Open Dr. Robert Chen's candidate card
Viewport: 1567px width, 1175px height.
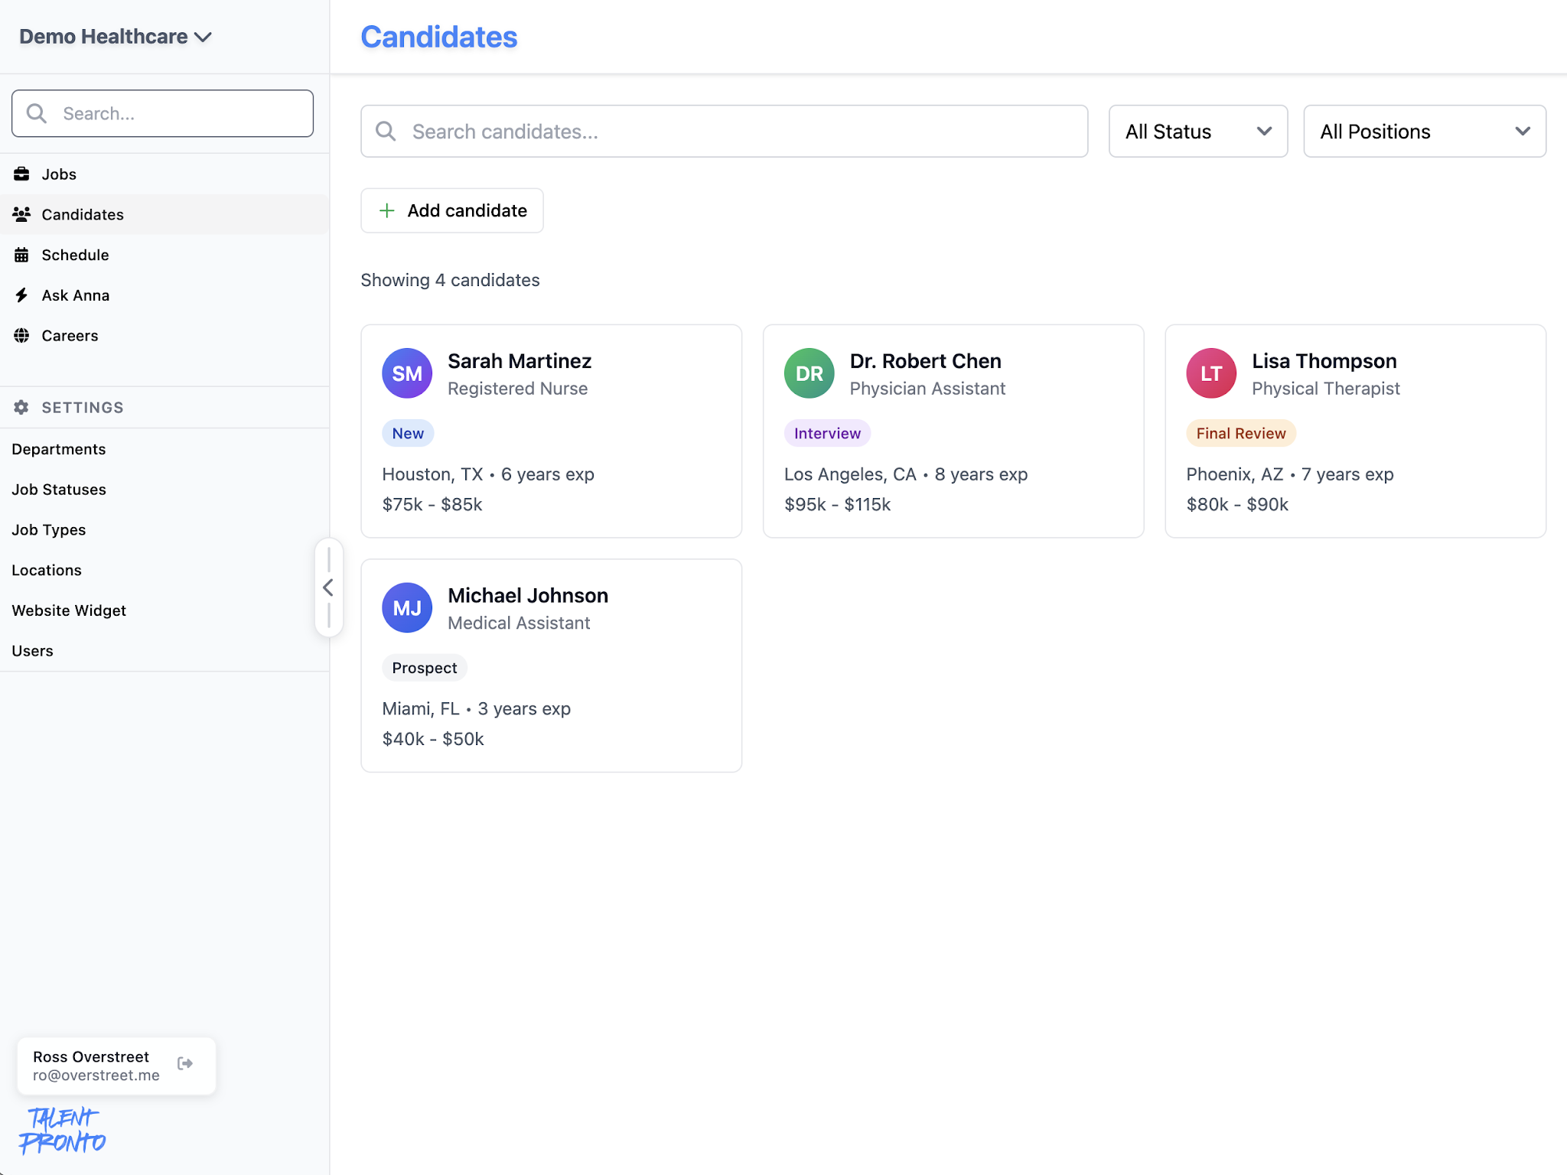pyautogui.click(x=953, y=431)
